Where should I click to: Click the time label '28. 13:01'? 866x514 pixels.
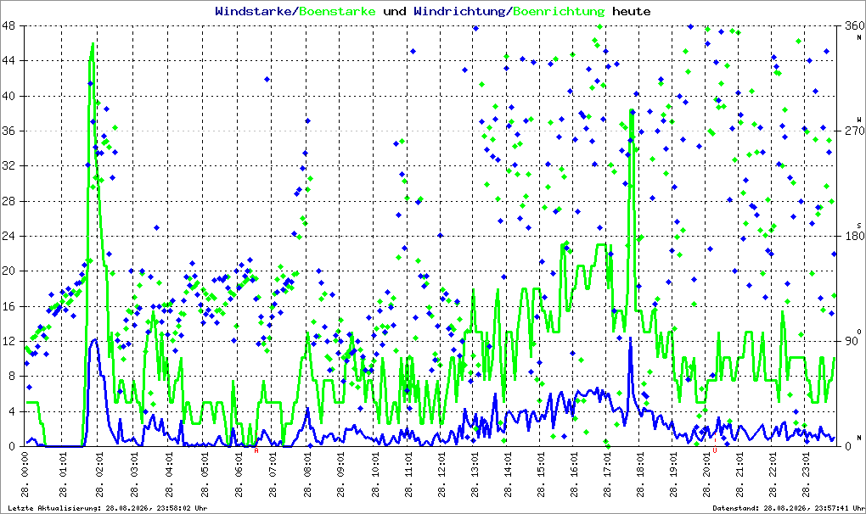(475, 474)
